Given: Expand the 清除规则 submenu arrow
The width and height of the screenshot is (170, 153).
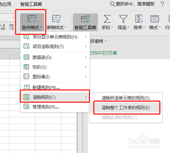Looking at the screenshot, I should click(x=86, y=97).
